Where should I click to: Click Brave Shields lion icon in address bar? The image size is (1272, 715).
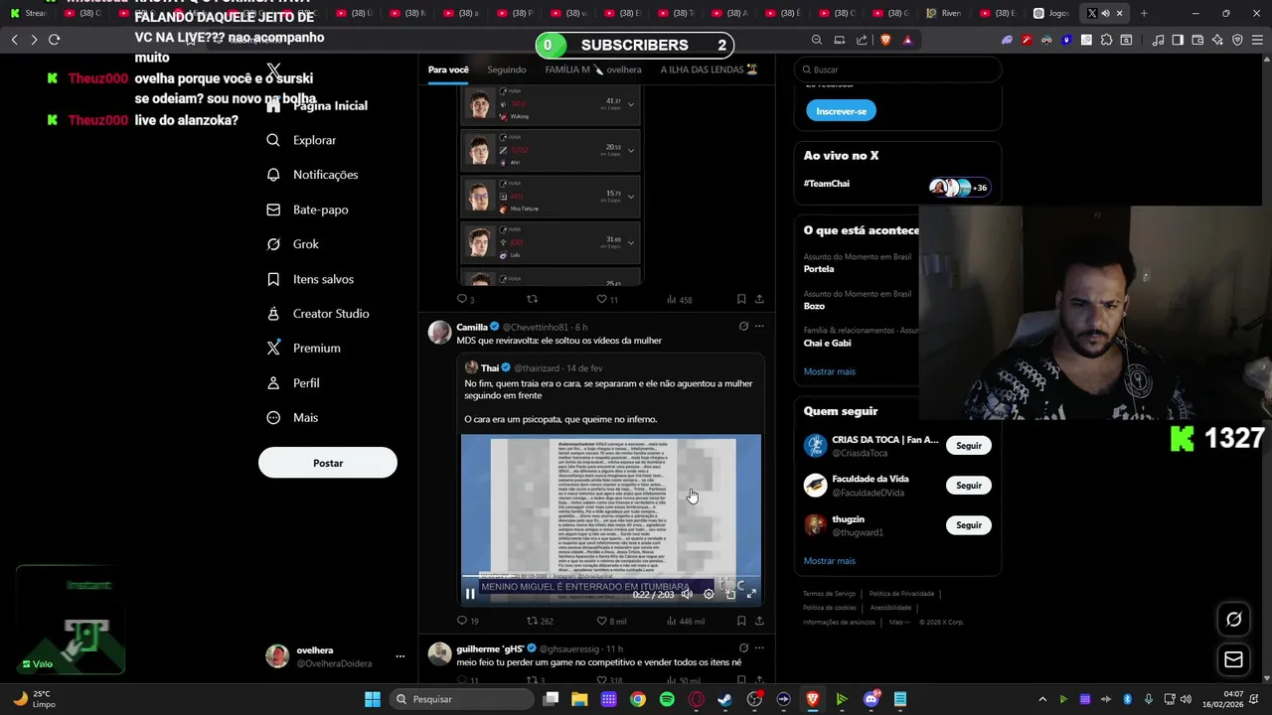pyautogui.click(x=885, y=40)
